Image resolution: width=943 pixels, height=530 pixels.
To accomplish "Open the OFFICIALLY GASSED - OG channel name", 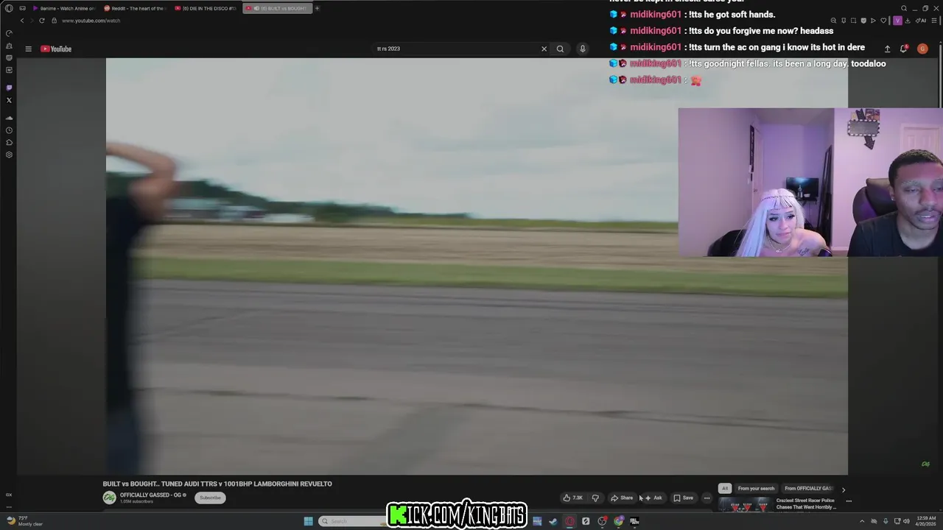I will tap(151, 495).
